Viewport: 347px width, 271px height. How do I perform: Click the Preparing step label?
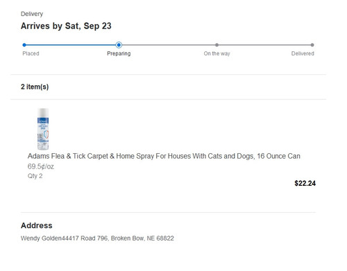(119, 53)
